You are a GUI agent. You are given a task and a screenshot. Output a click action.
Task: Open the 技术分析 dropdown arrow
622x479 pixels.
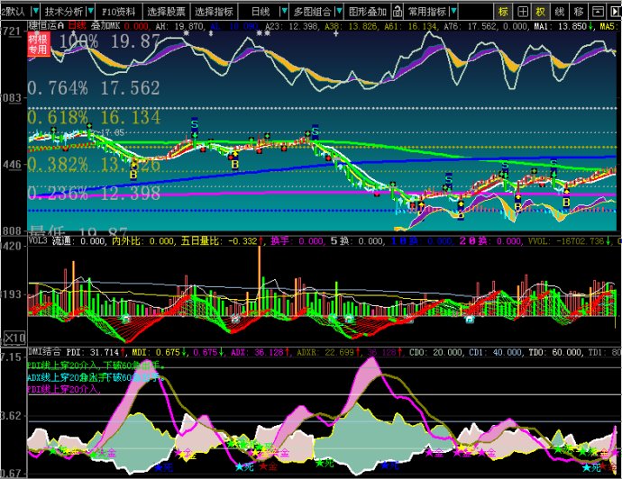pyautogui.click(x=90, y=12)
